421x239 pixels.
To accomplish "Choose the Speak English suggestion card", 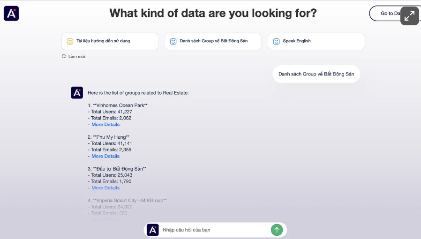I will click(x=316, y=41).
